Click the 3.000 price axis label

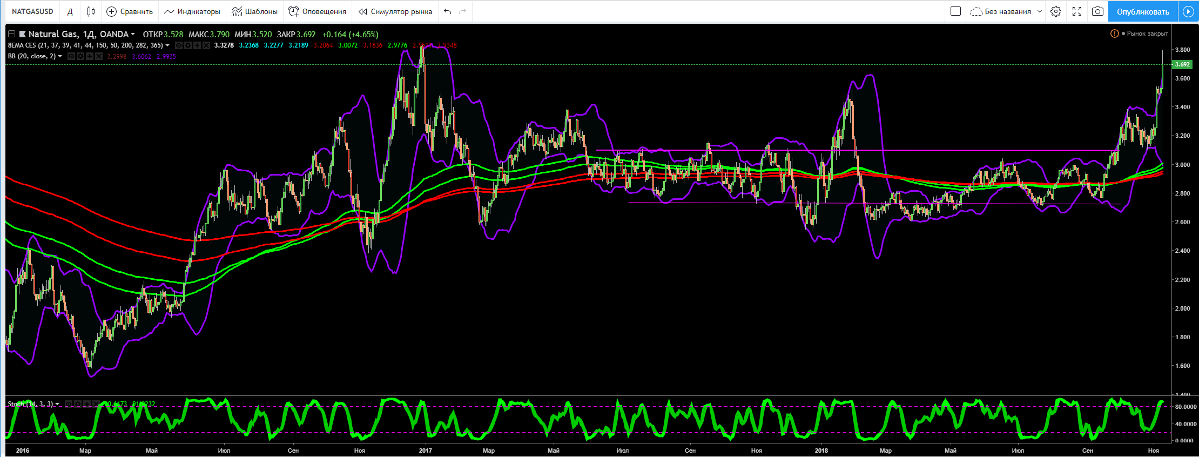point(1182,165)
